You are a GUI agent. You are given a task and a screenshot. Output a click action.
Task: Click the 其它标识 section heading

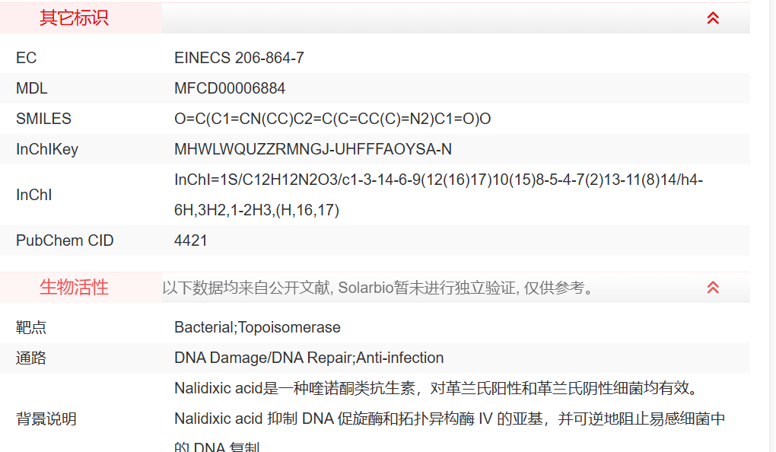tap(75, 18)
